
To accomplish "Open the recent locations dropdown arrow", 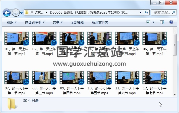I will [x=22, y=13].
